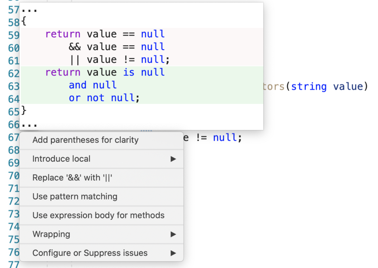
Task: Expand the 'Introduce local' submenu
Action: (x=61, y=159)
